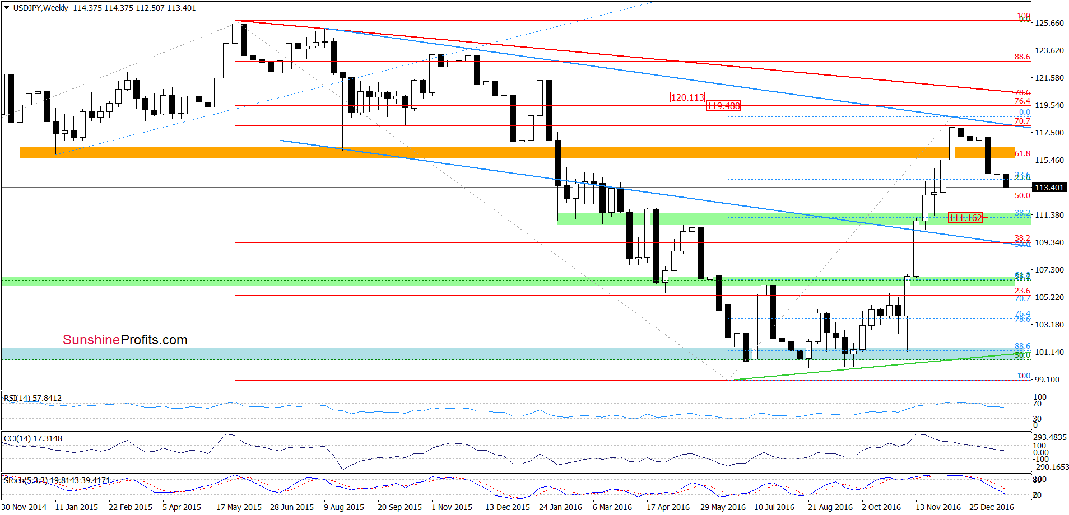The height and width of the screenshot is (515, 1069).
Task: Click the small triangle before USDJPY,Weekly
Action: point(6,8)
